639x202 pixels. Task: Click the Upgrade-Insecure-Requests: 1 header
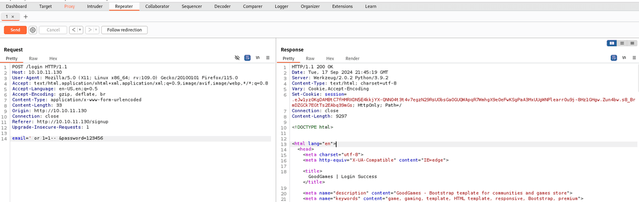coord(51,127)
